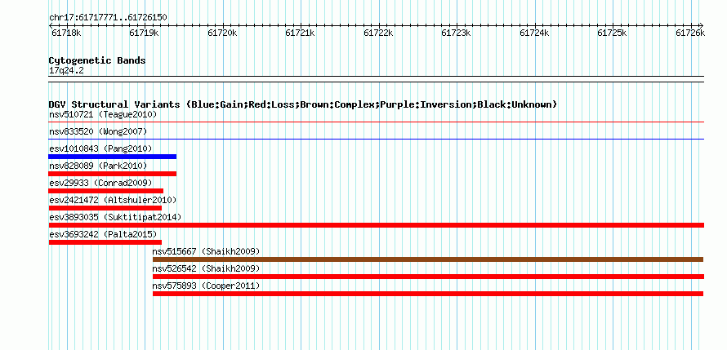Click the red esv3693242 loss bar
The height and width of the screenshot is (350, 727).
pos(105,242)
